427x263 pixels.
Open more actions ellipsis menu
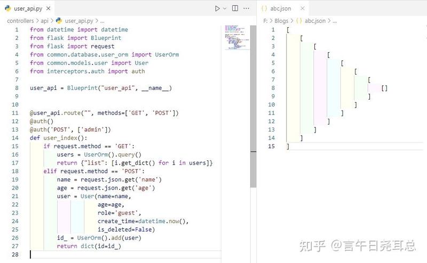coord(247,9)
